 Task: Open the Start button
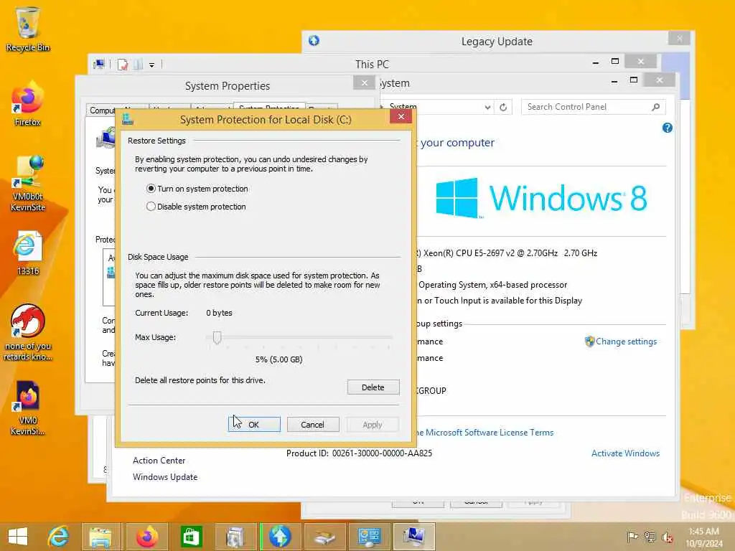point(18,537)
